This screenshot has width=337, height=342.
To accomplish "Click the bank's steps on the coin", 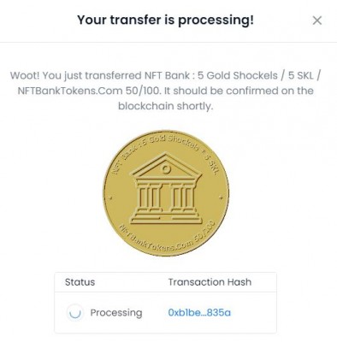I will tap(166, 217).
